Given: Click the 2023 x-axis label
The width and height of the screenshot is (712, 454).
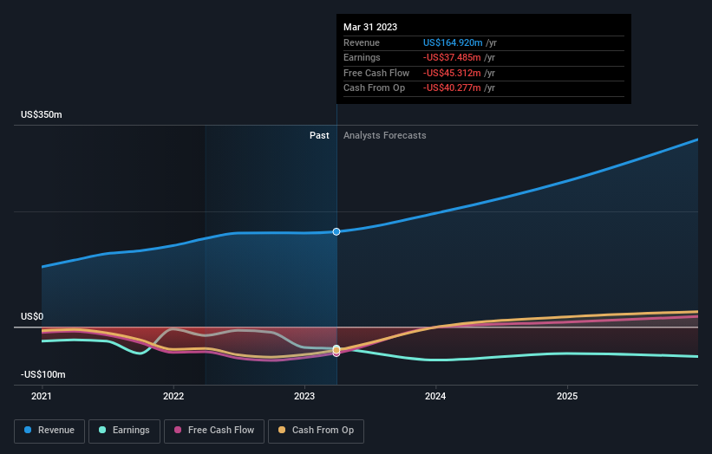Looking at the screenshot, I should click(x=304, y=396).
